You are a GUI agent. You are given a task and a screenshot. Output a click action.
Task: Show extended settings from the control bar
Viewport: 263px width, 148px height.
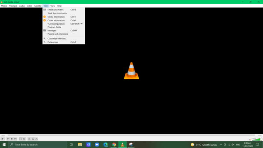[24, 139]
